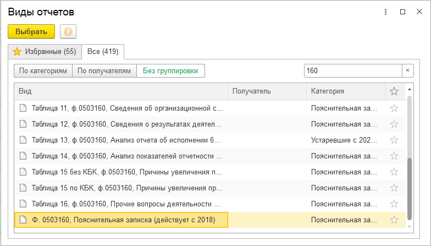Clear the search field with the × button
Screen dimensions: 431x246
(x=408, y=70)
